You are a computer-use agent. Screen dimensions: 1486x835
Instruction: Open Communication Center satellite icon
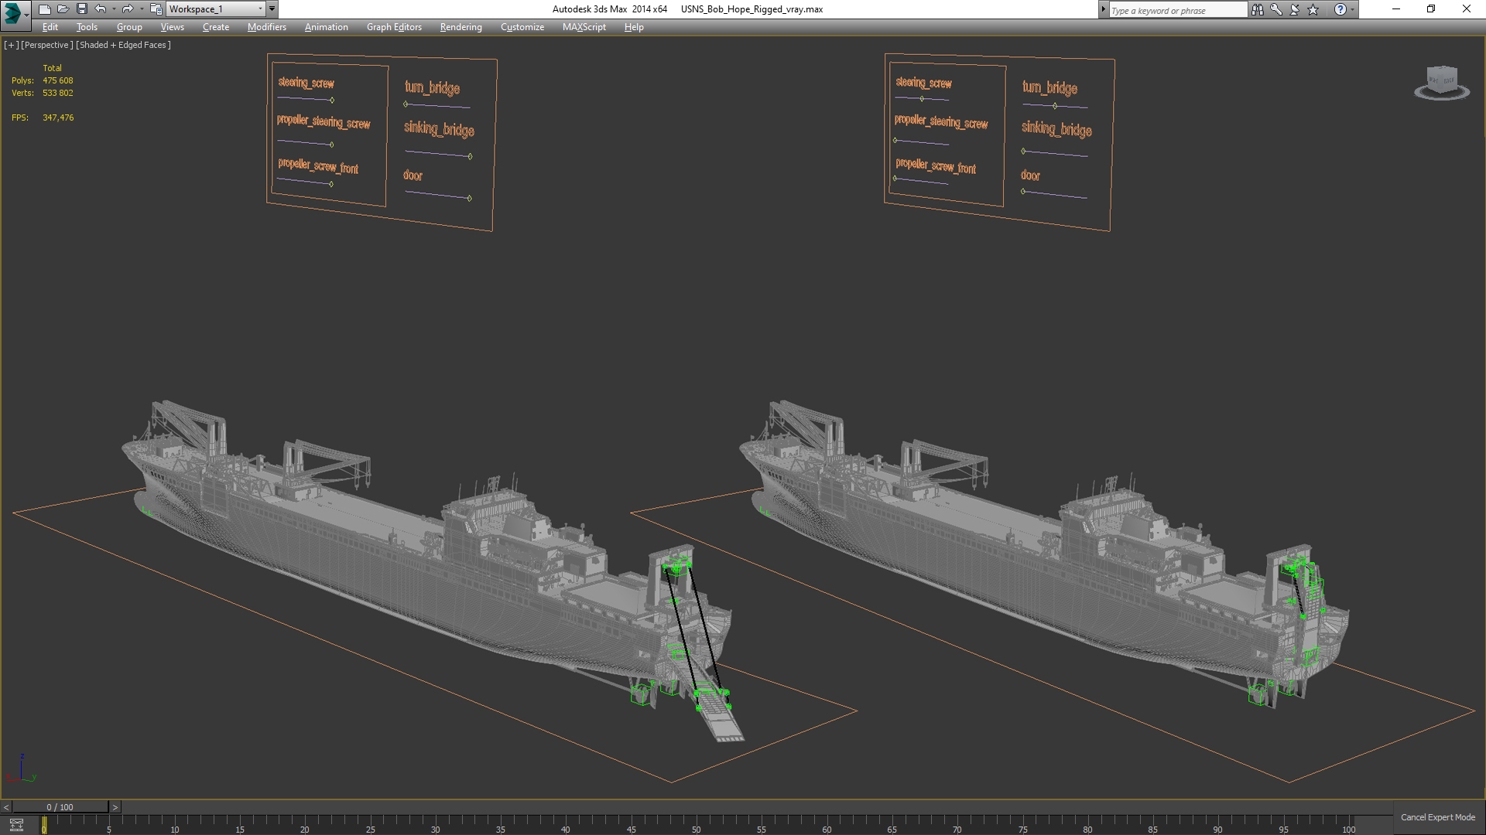click(x=1295, y=9)
